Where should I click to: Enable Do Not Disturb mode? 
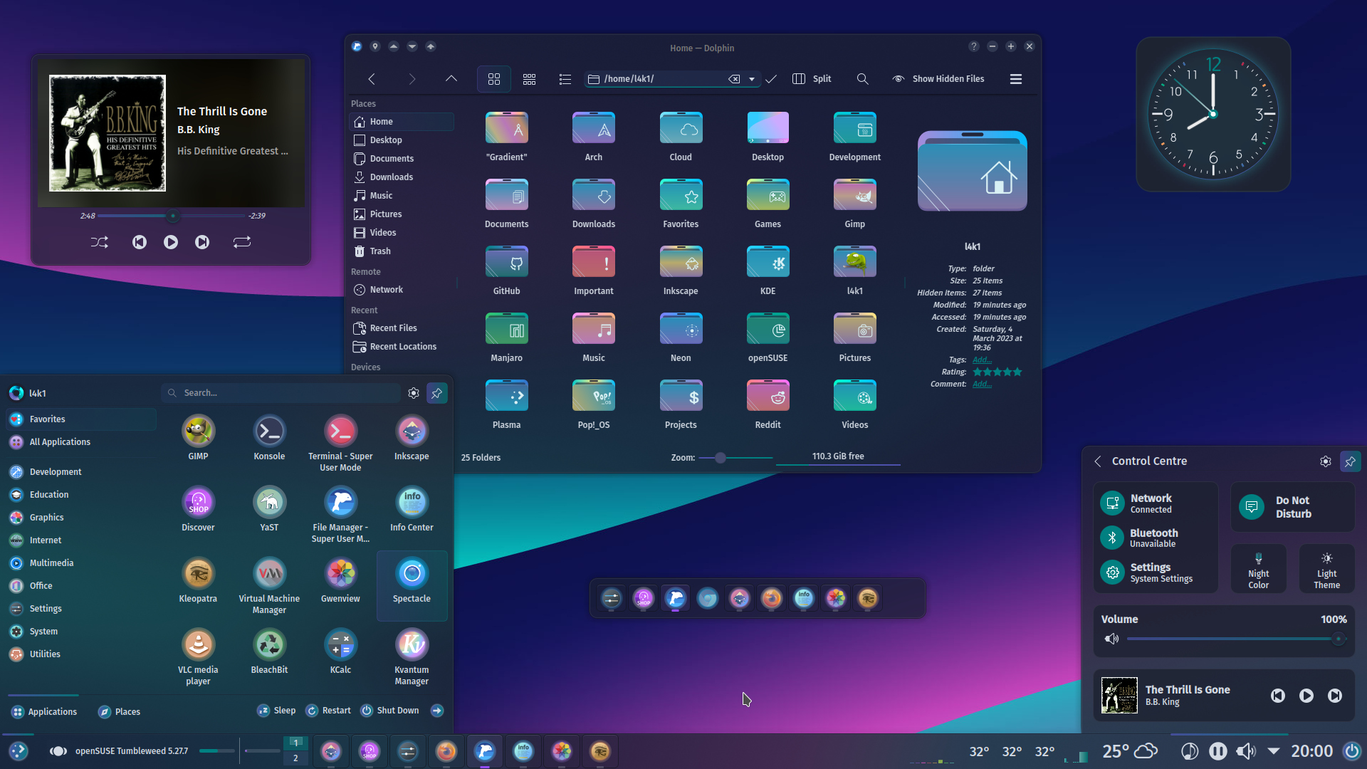click(1292, 507)
